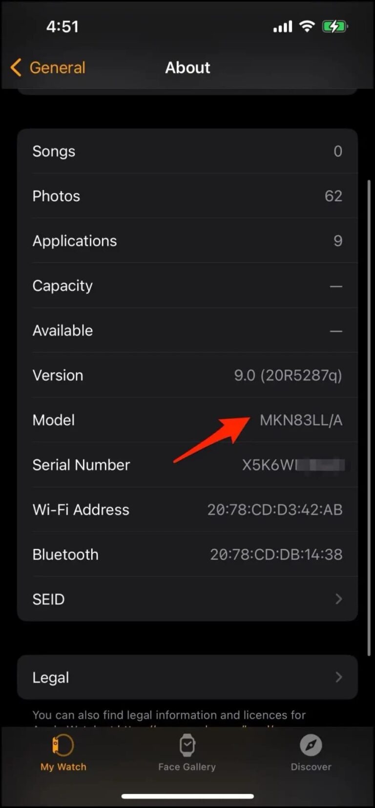
Task: Tap the Serial Number value
Action: (293, 464)
